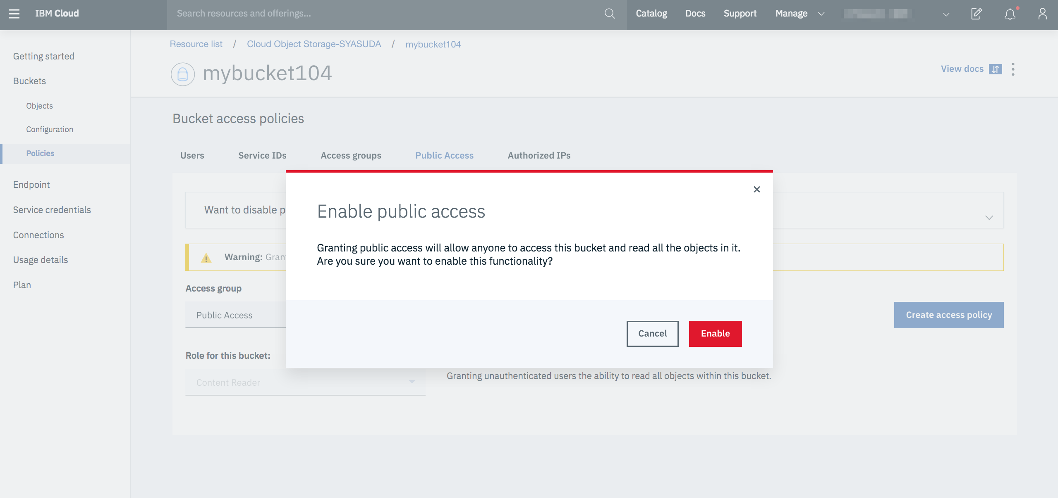Expand the account selector chevron
Image resolution: width=1058 pixels, height=498 pixels.
946,14
